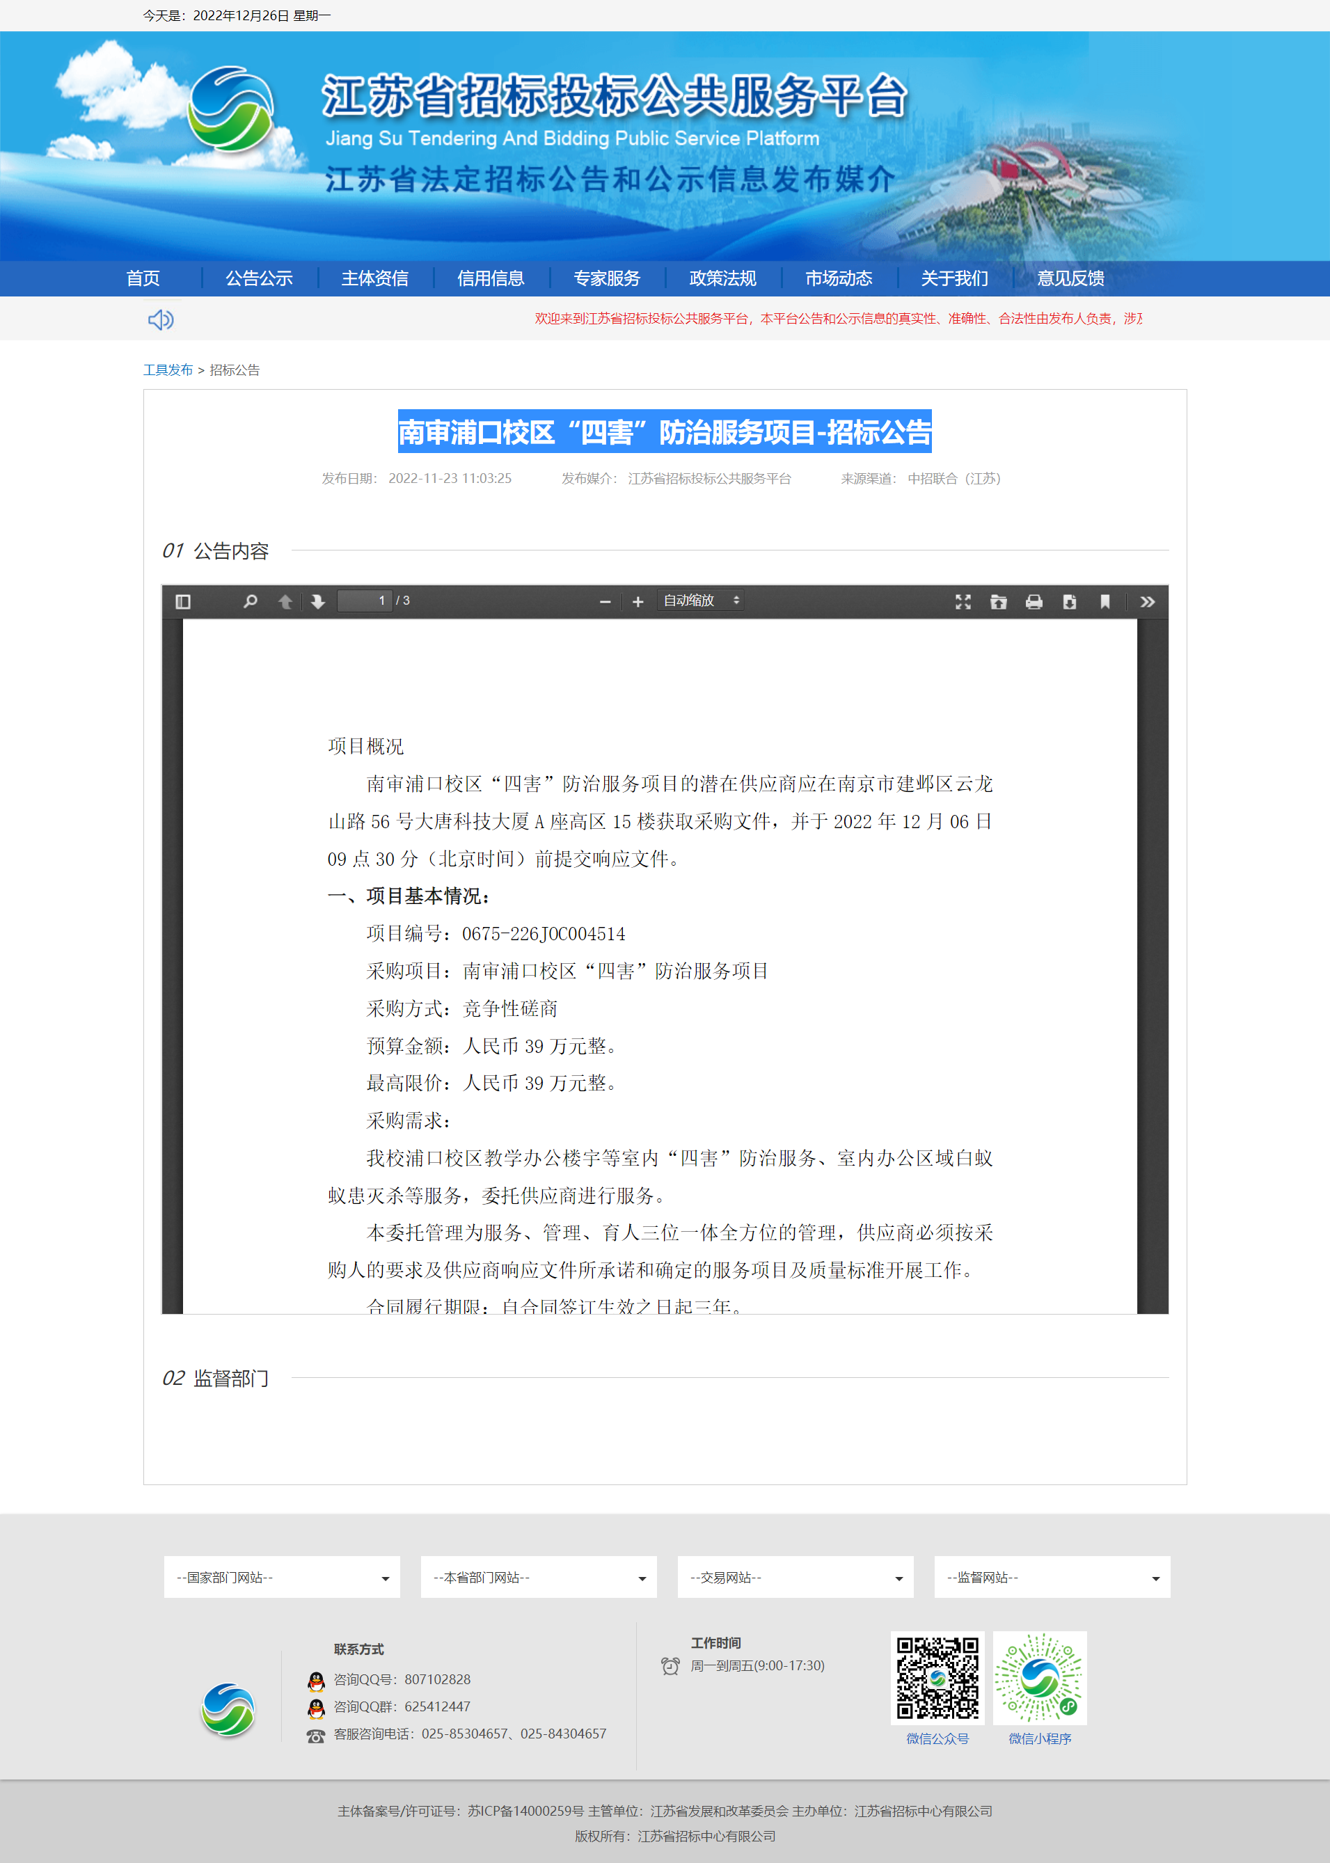This screenshot has height=1863, width=1330.
Task: Click the 预算金额 39 万元 line
Action: coord(491,1046)
